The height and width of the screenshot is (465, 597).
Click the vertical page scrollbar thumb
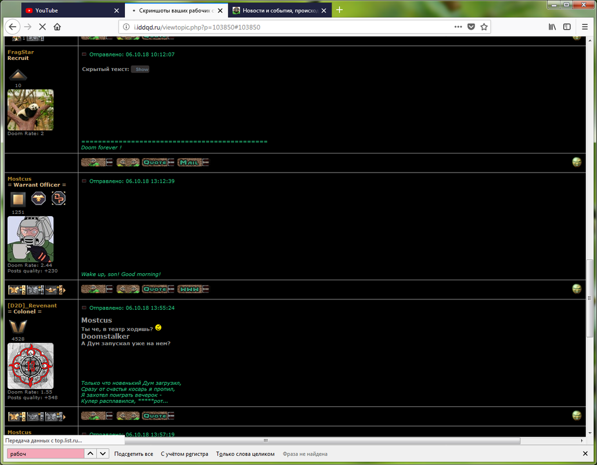589,298
